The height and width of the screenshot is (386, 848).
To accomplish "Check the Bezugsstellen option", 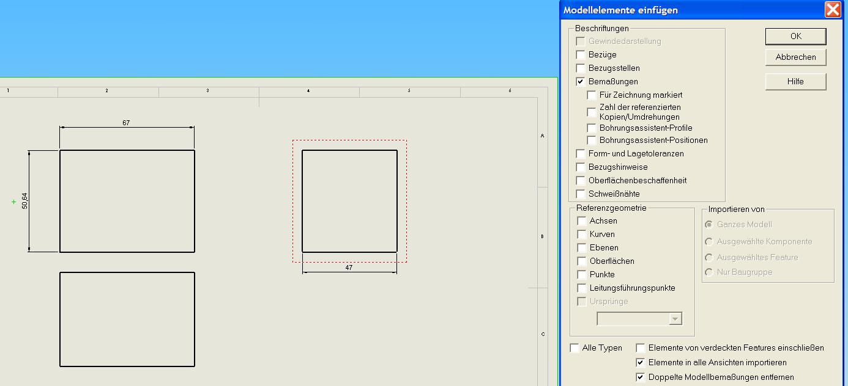I will [581, 68].
